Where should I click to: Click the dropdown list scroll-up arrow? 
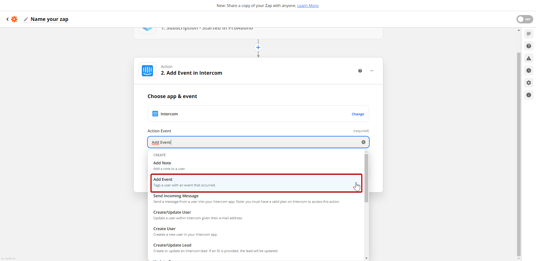pos(366,152)
